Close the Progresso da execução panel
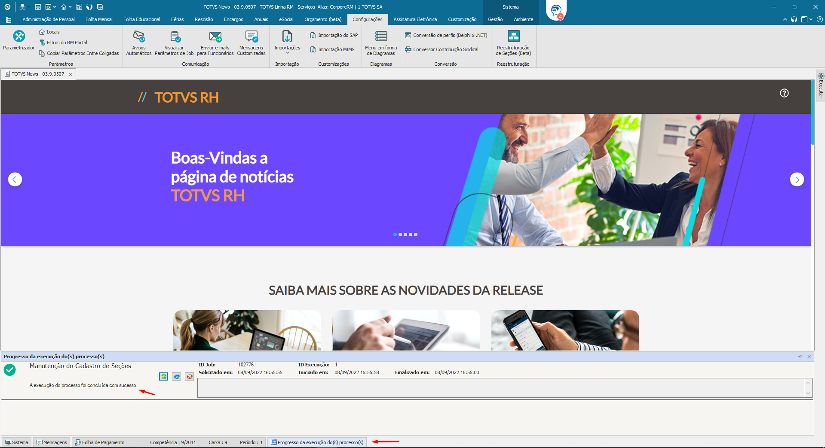The image size is (825, 448). (809, 357)
